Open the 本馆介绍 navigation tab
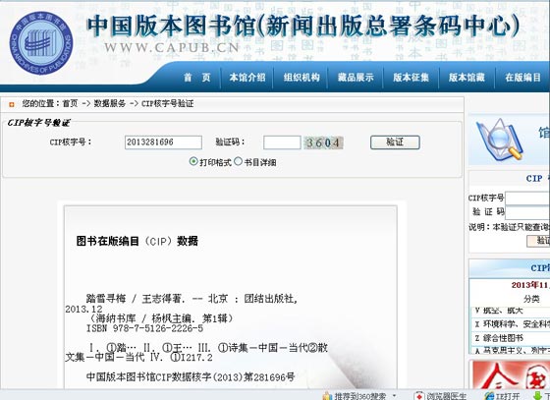Screen dimensions: 550x400 pos(247,78)
